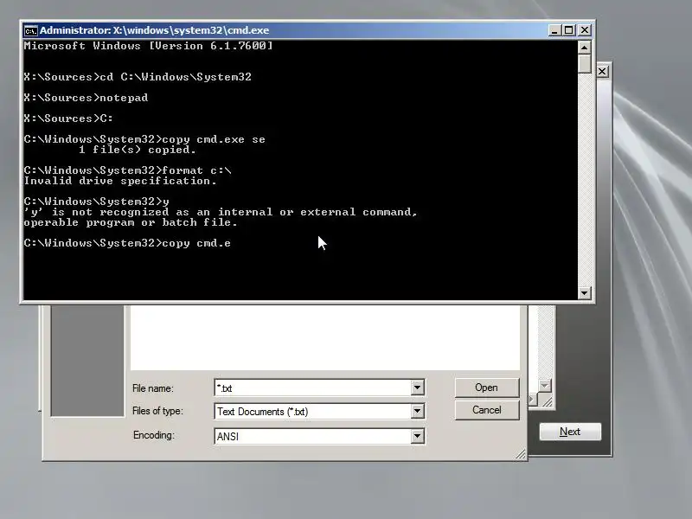Click 'X:\Sources>notepad' command line
Viewport: 692px width, 519px height.
pyautogui.click(x=86, y=98)
